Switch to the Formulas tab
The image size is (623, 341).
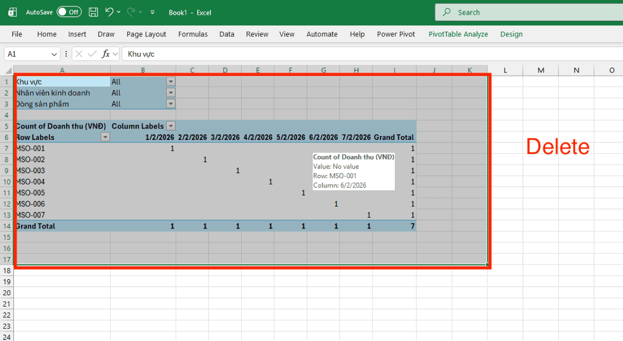(193, 34)
